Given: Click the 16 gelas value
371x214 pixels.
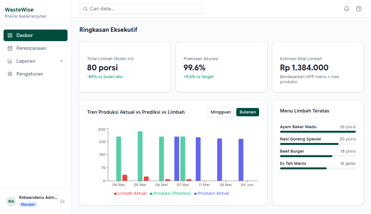Looking at the screenshot, I should 348,164.
